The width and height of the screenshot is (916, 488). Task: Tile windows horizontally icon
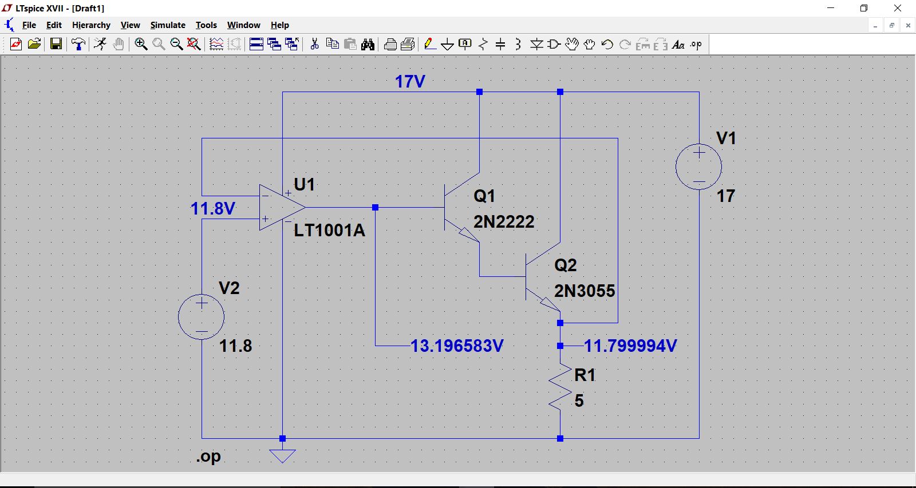(256, 44)
